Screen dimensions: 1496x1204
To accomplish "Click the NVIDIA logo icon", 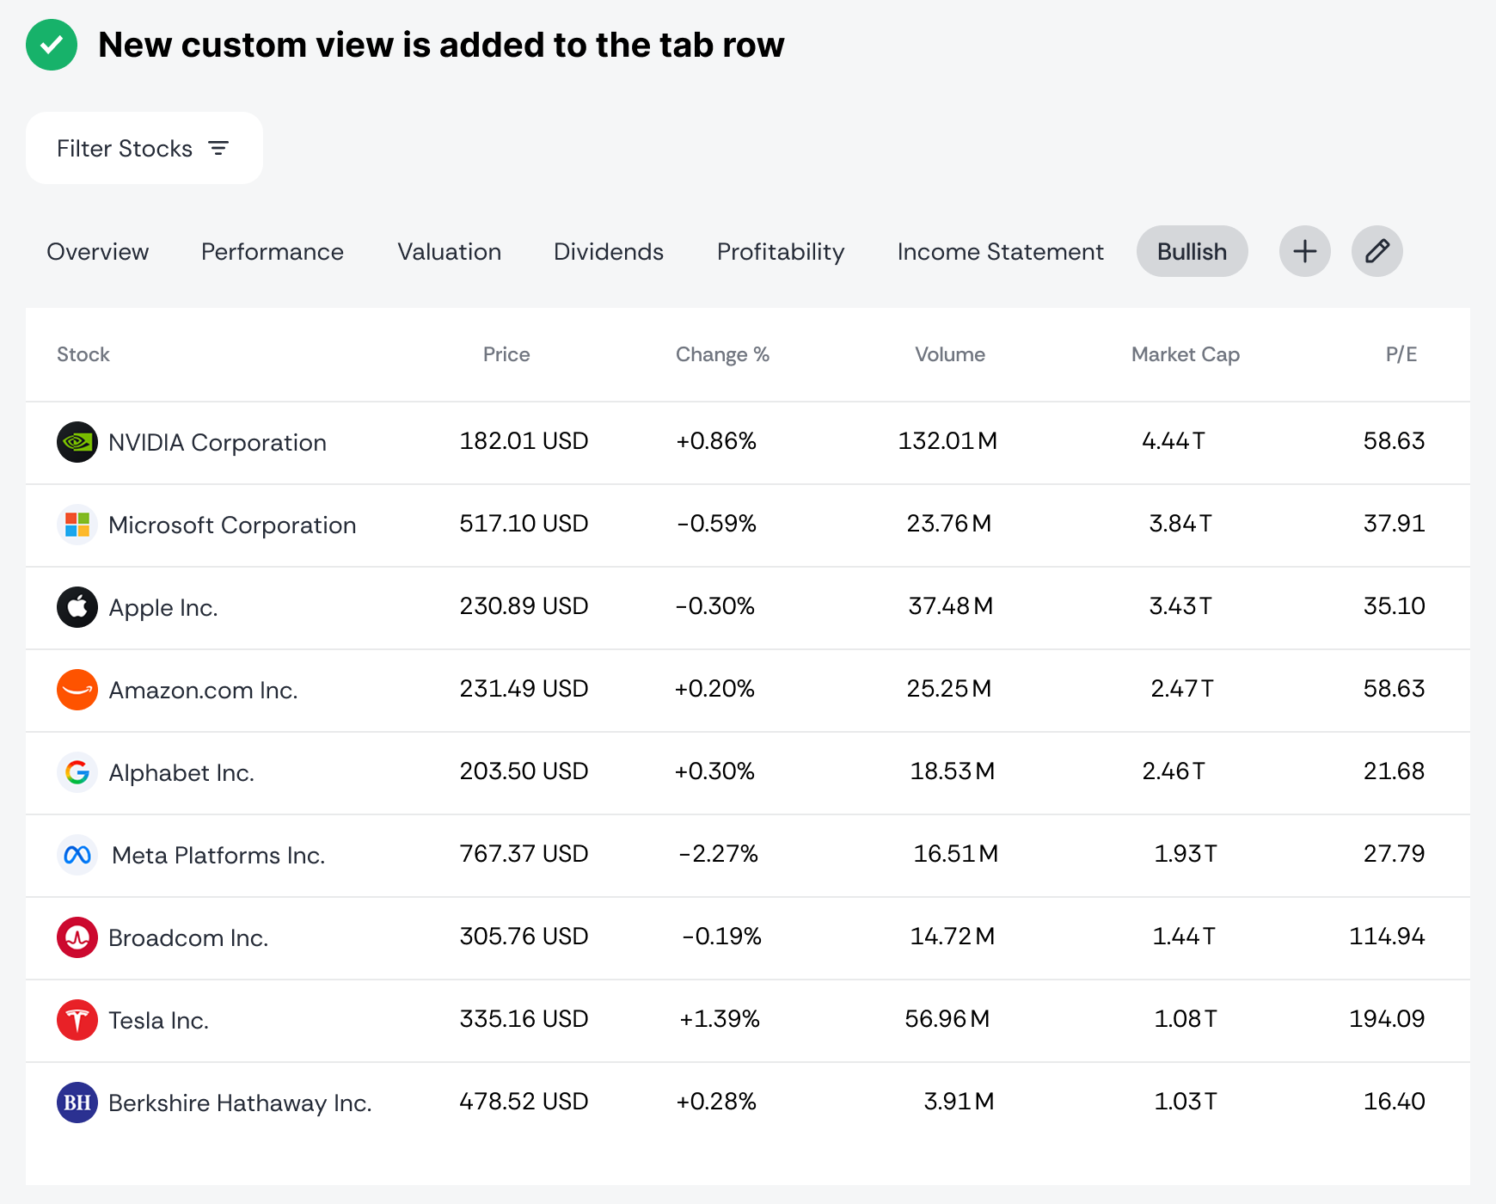I will (77, 442).
